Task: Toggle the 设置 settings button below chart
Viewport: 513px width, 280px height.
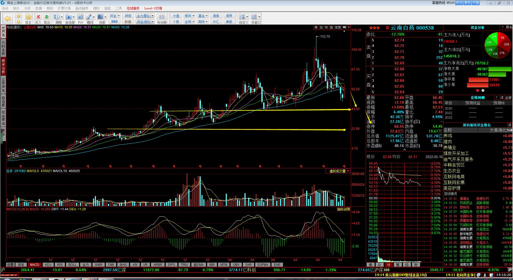Action: point(10,265)
